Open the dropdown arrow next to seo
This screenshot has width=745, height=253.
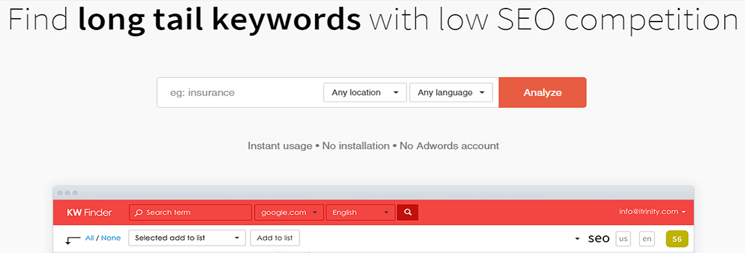click(x=577, y=239)
